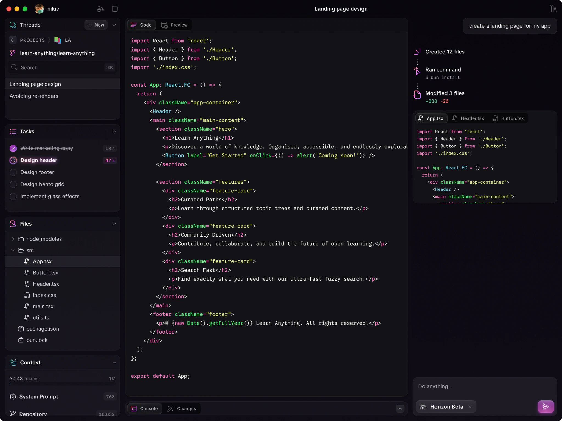Expand the node_modules folder

13,239
